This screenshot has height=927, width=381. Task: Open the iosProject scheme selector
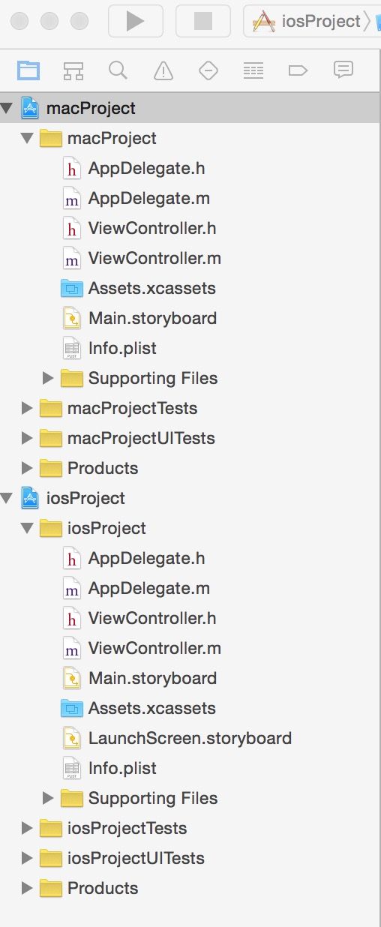(x=311, y=21)
